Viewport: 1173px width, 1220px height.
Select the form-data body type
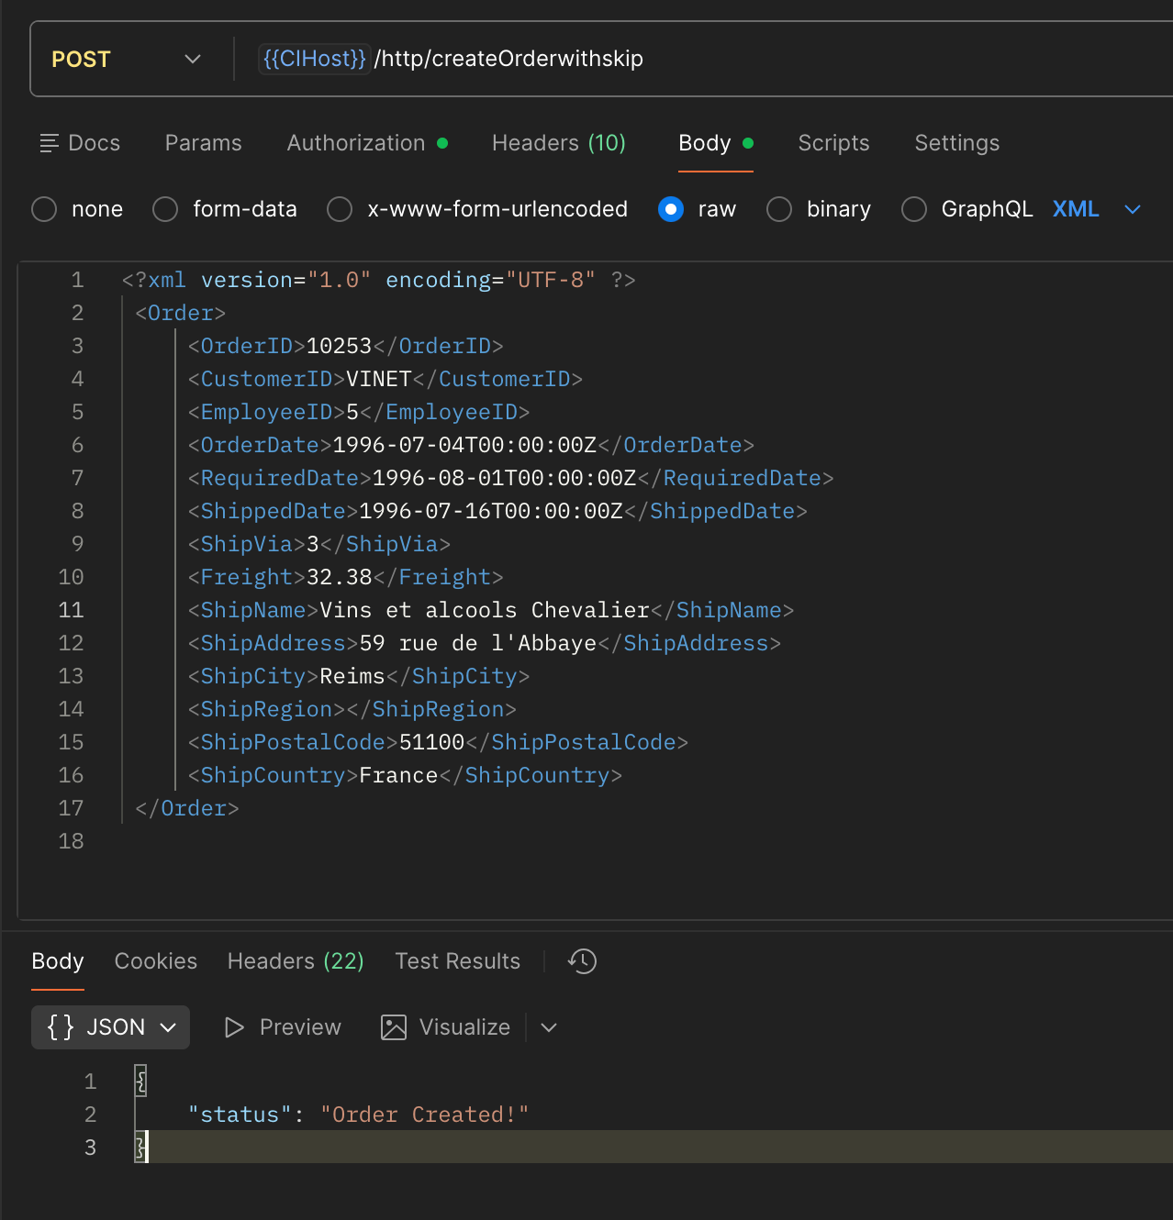point(164,209)
